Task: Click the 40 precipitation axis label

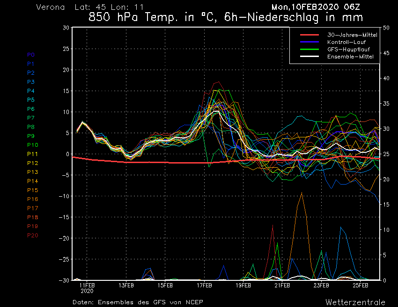Action: click(386, 79)
